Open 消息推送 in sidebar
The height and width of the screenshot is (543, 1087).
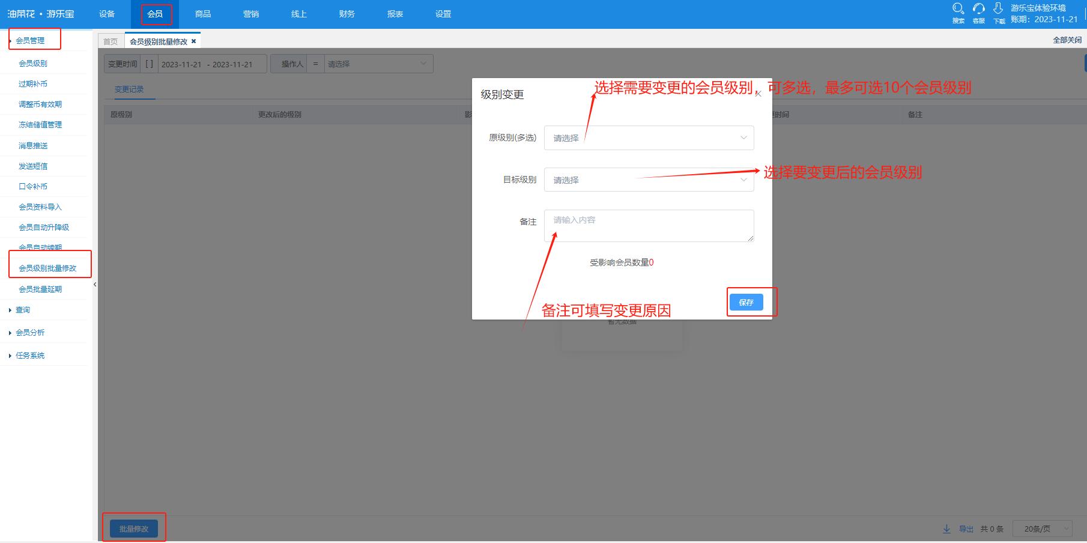pyautogui.click(x=33, y=145)
